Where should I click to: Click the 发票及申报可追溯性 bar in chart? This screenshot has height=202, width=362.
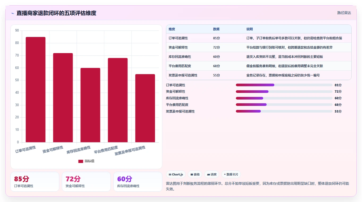point(145,108)
